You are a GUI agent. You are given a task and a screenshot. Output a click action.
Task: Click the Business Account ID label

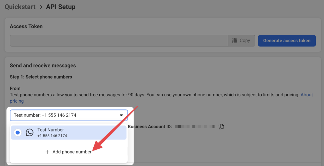[150, 127]
